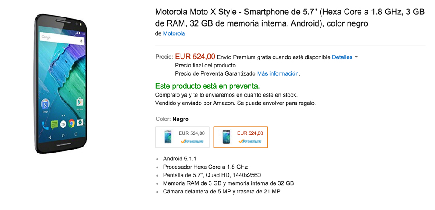Select the black color variant swatch
The image size is (435, 210).
[x=241, y=137]
